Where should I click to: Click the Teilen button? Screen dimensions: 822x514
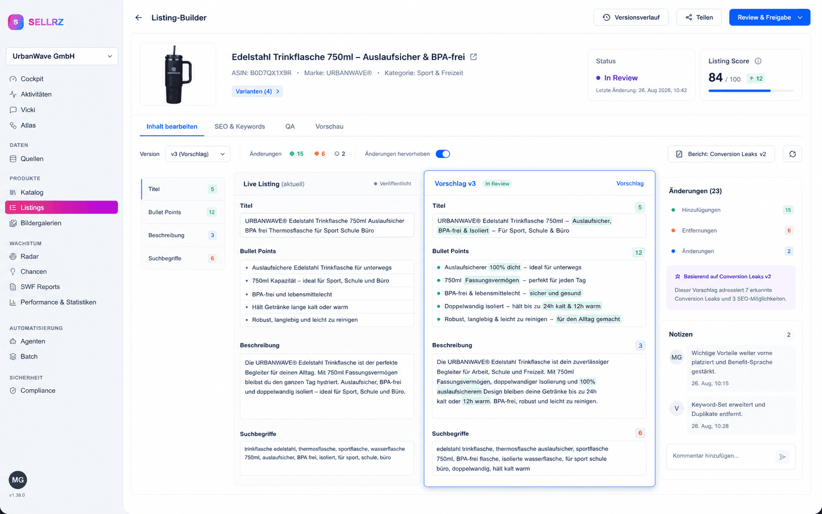click(x=699, y=18)
